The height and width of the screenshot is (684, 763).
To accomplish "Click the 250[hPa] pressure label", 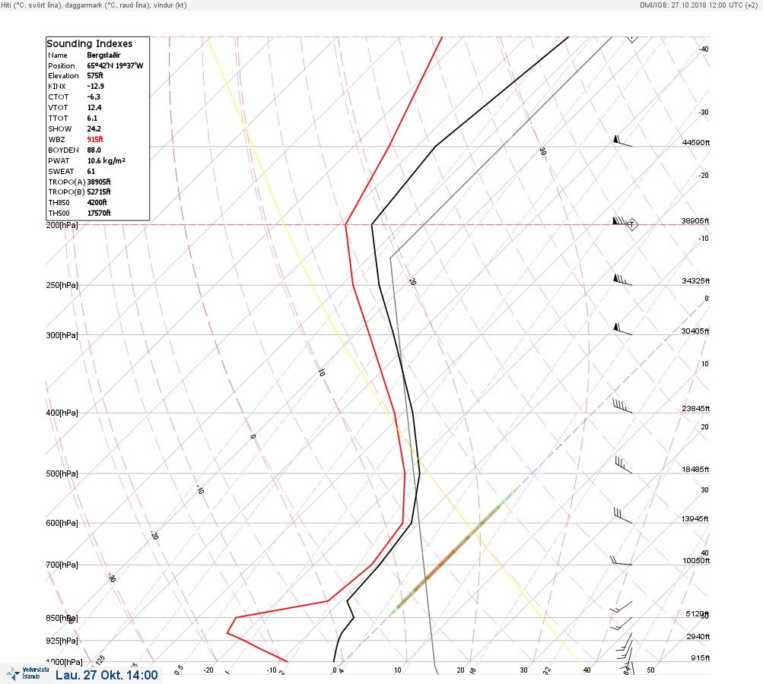I will point(62,285).
